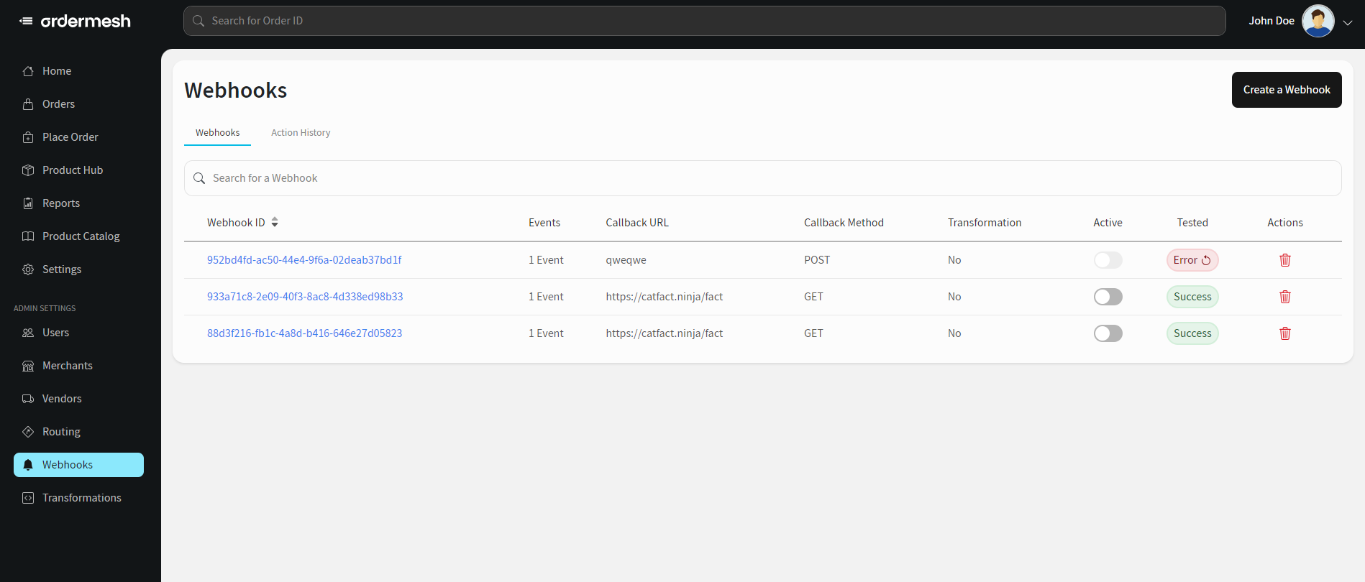Sort table by Webhook ID arrows
The width and height of the screenshot is (1365, 582).
click(x=275, y=223)
